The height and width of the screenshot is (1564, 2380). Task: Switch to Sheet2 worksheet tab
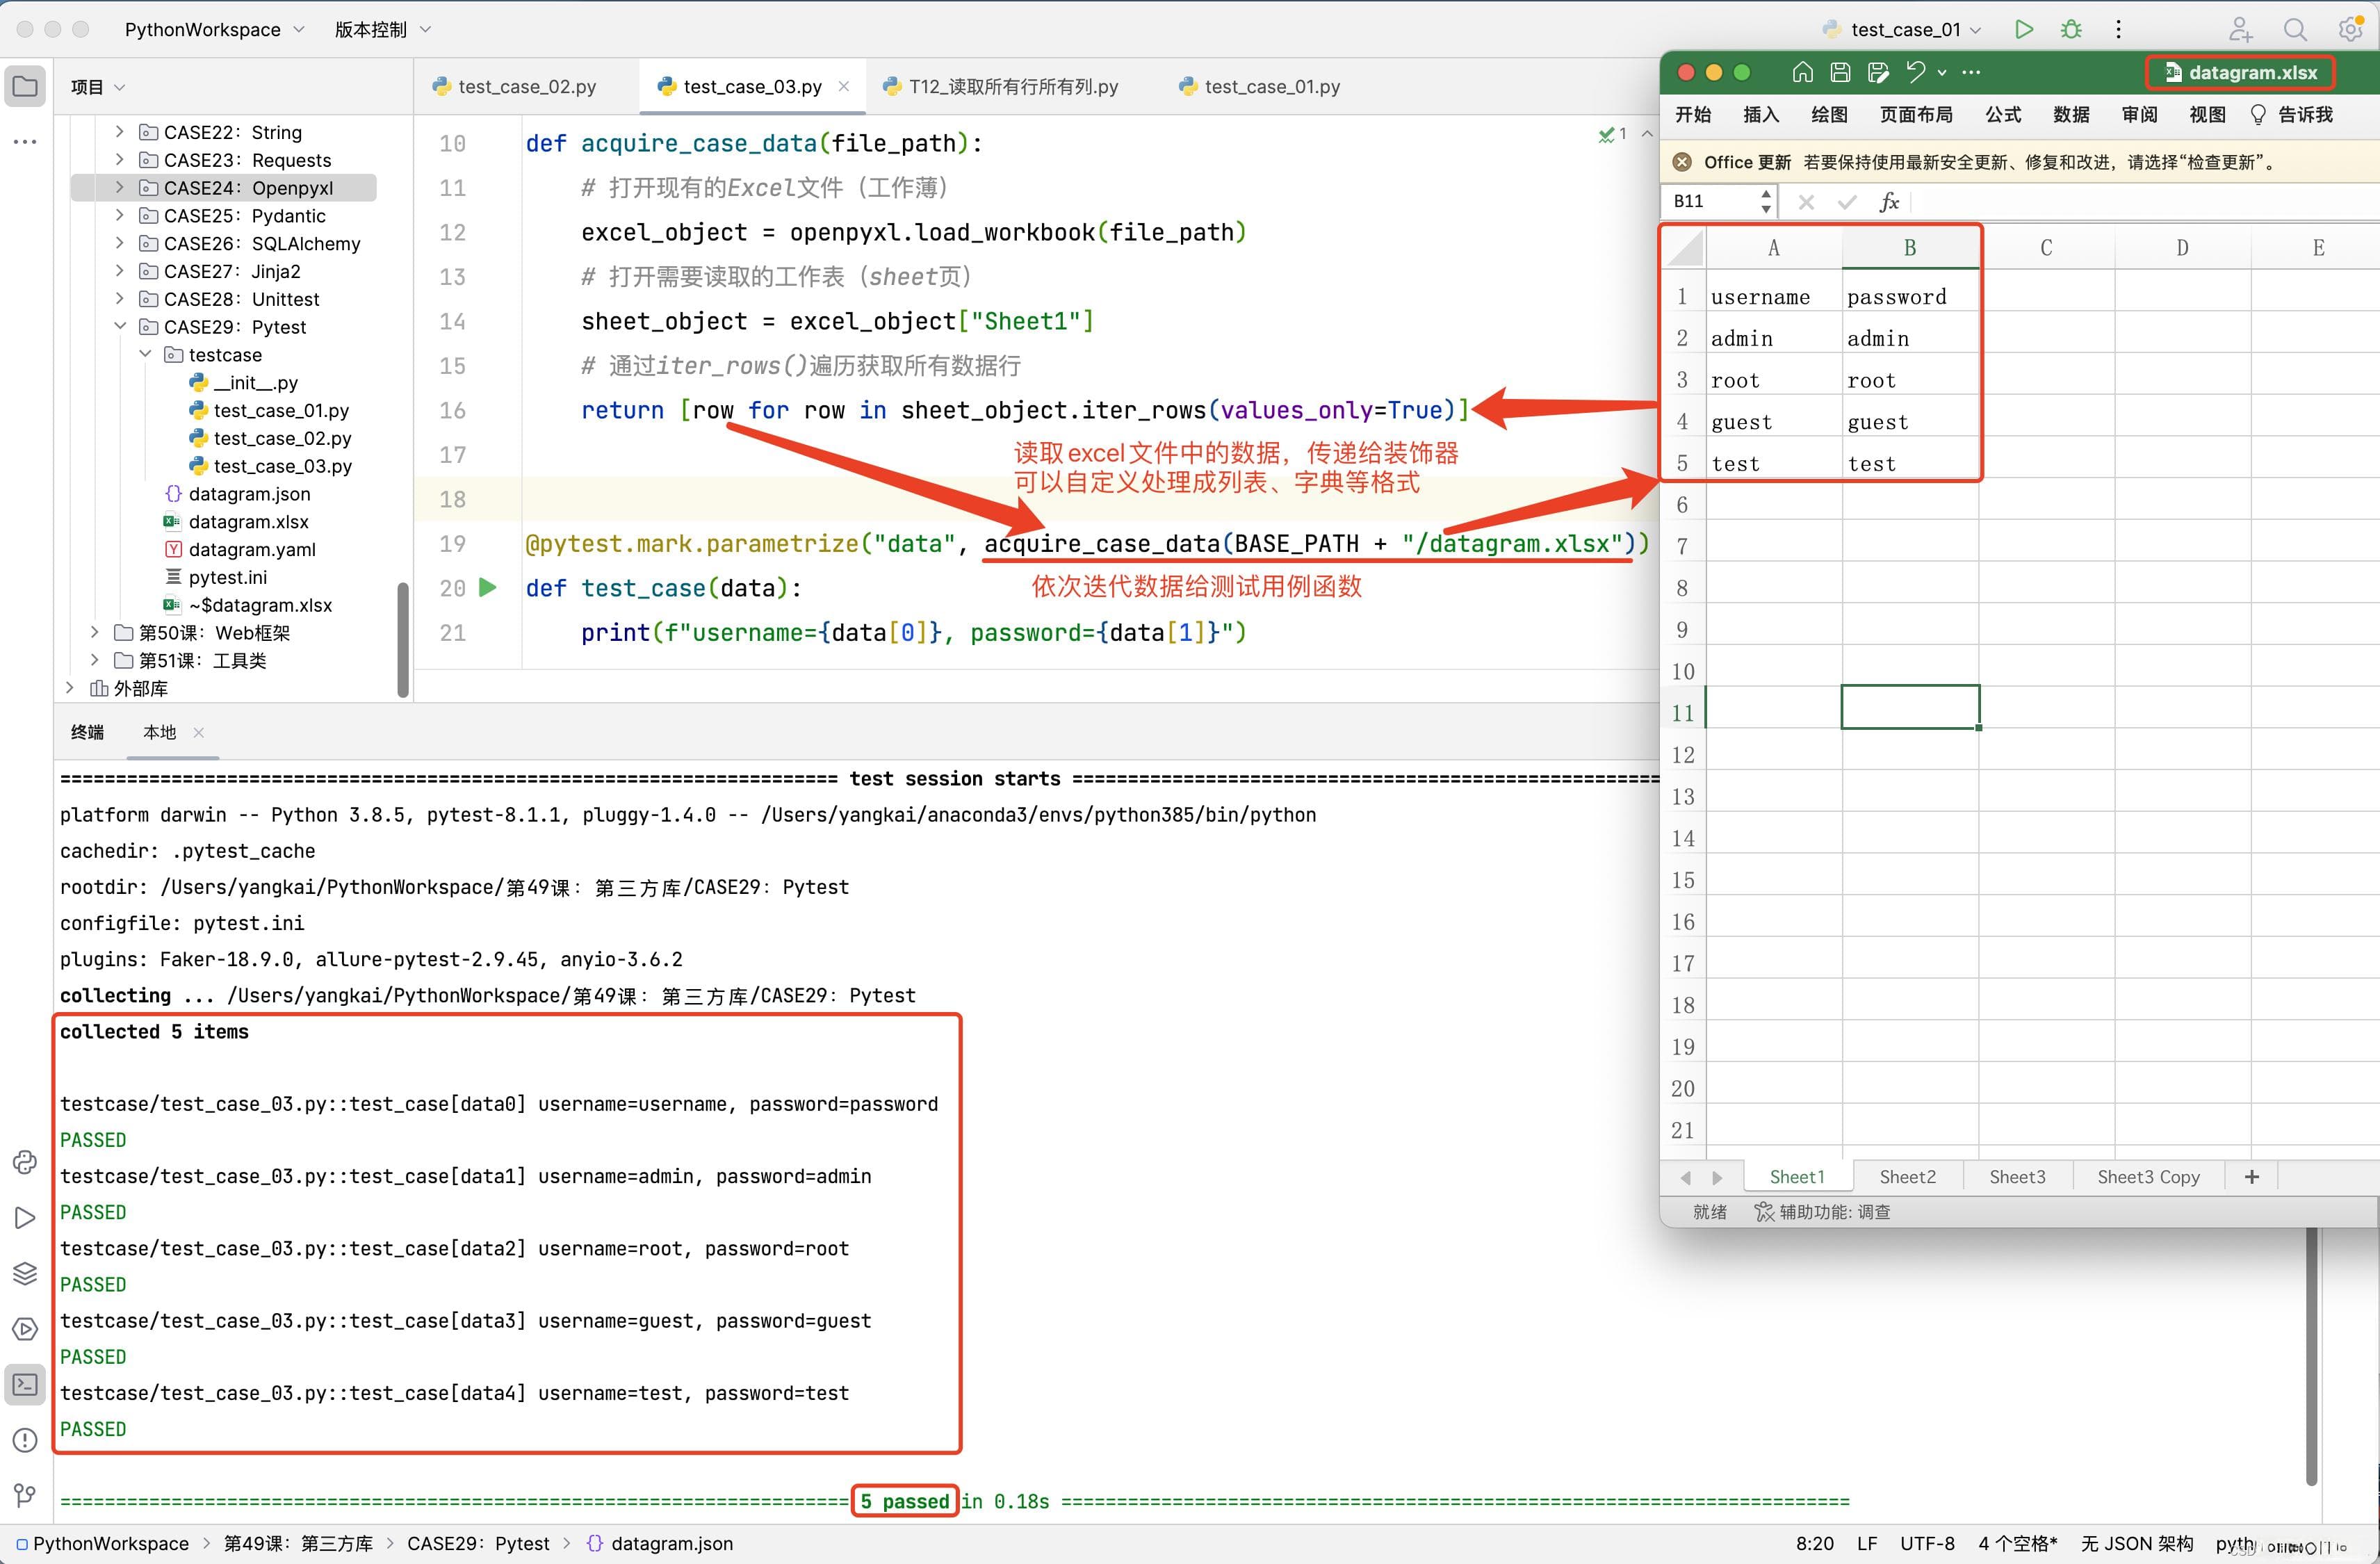point(1907,1177)
